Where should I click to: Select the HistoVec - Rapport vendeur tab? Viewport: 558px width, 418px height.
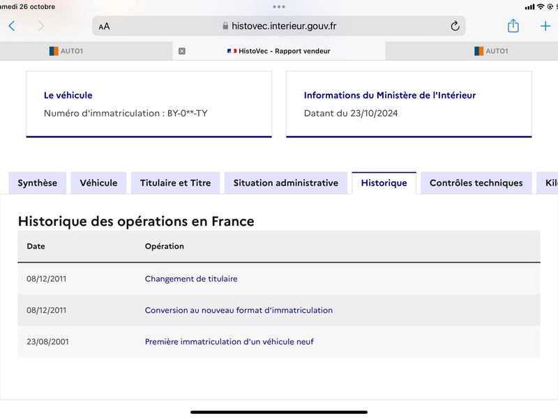pos(278,51)
